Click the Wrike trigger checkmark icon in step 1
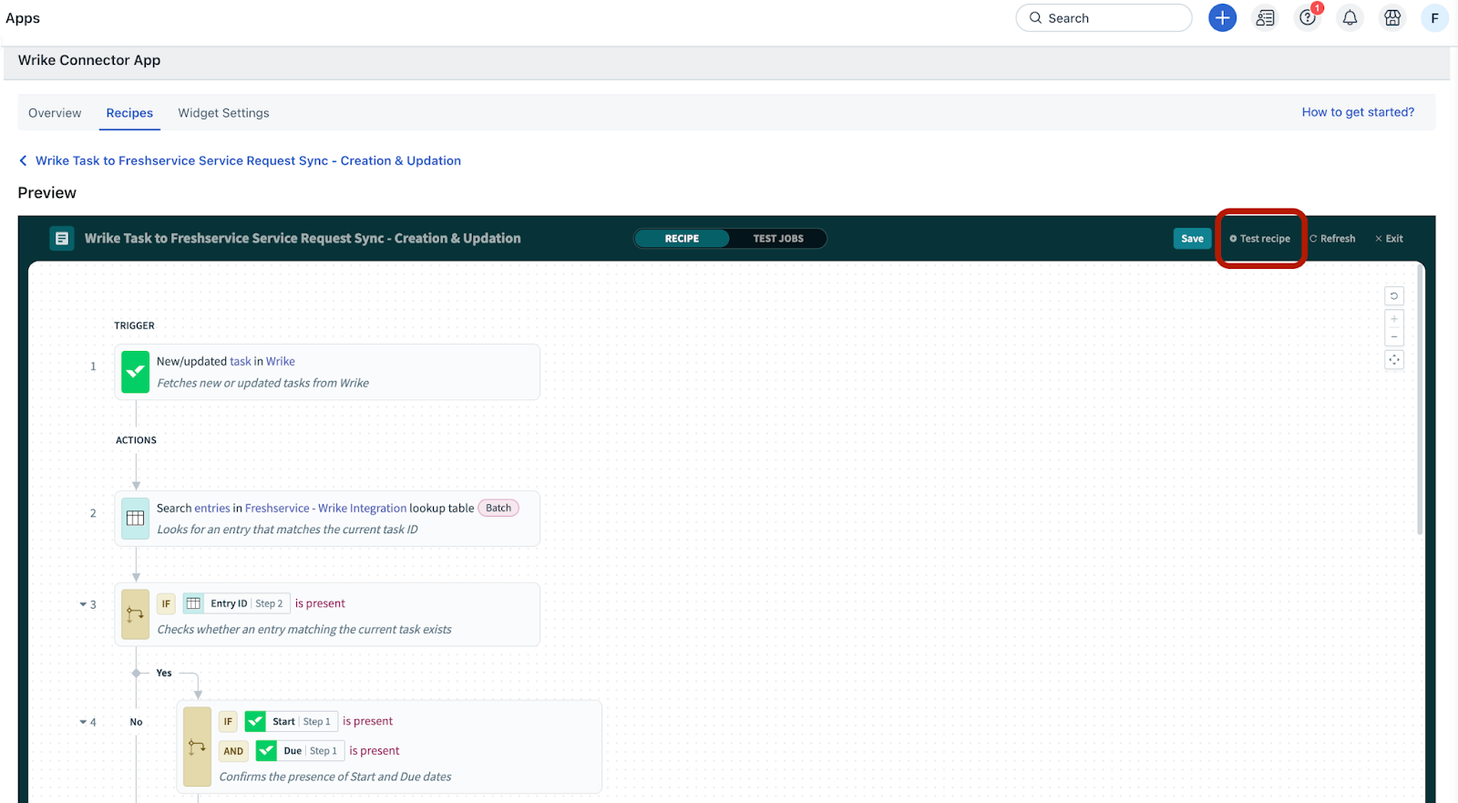1458x803 pixels. tap(136, 372)
